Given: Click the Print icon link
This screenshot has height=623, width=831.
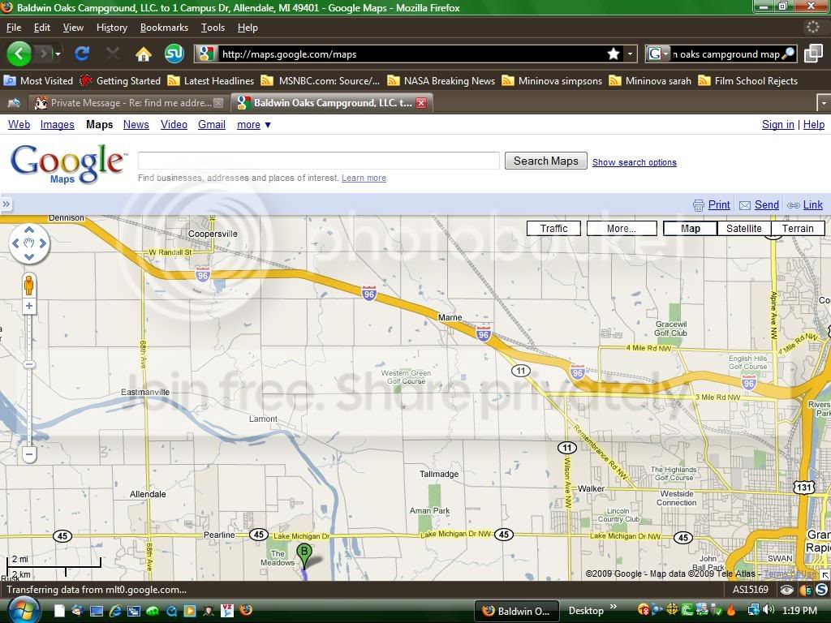Looking at the screenshot, I should (x=699, y=205).
